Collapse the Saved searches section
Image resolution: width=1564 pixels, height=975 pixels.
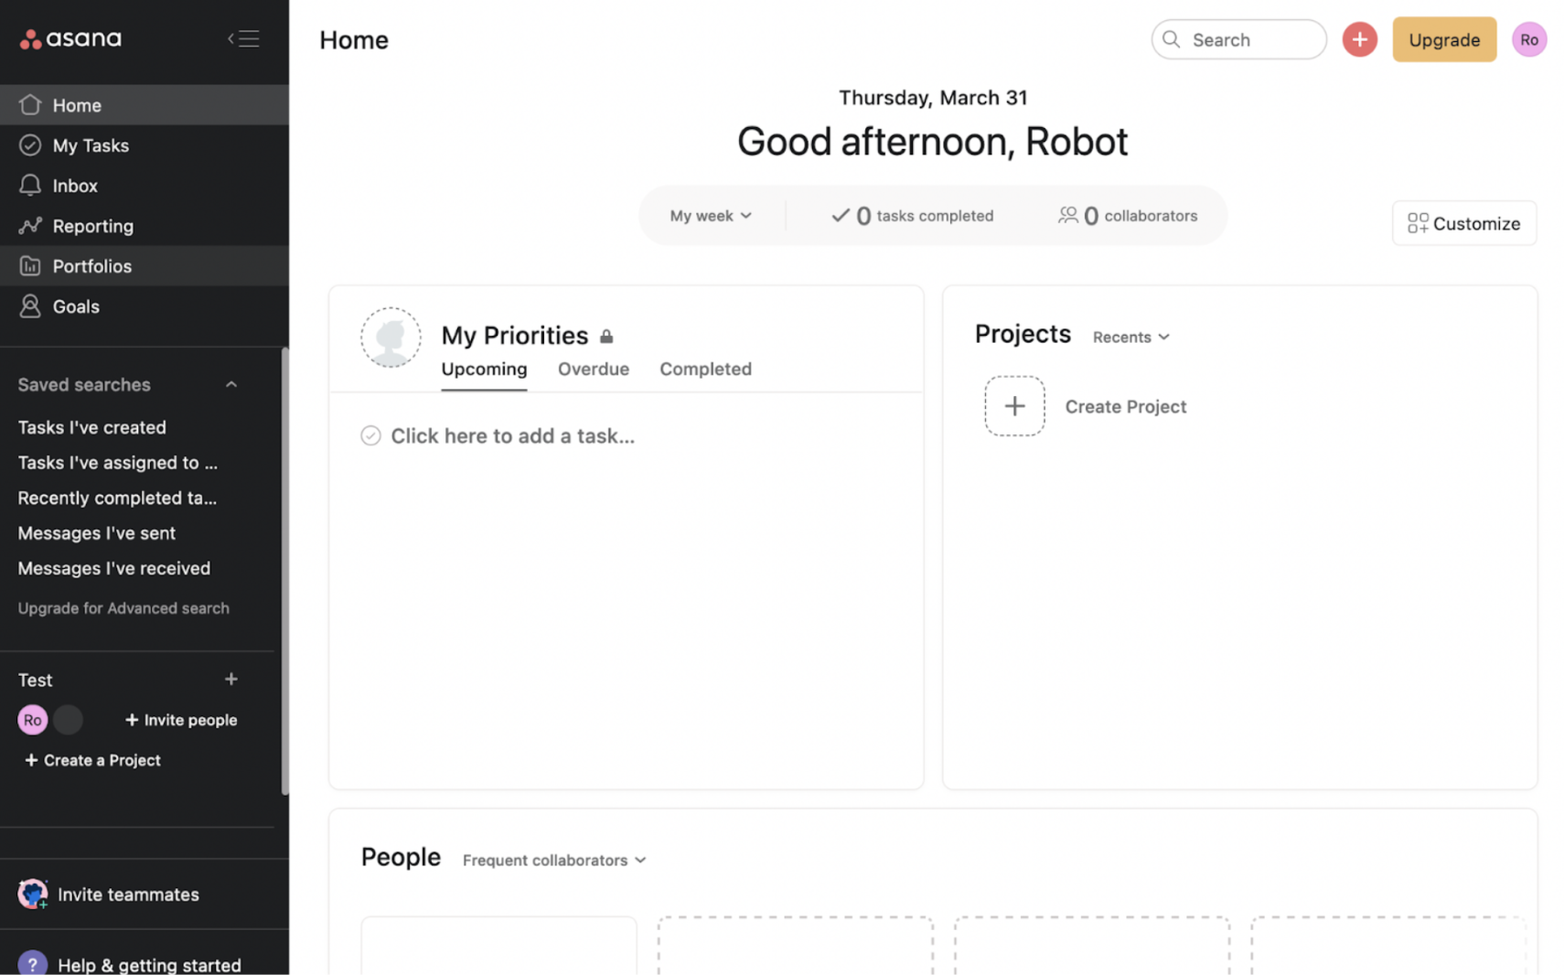coord(230,385)
